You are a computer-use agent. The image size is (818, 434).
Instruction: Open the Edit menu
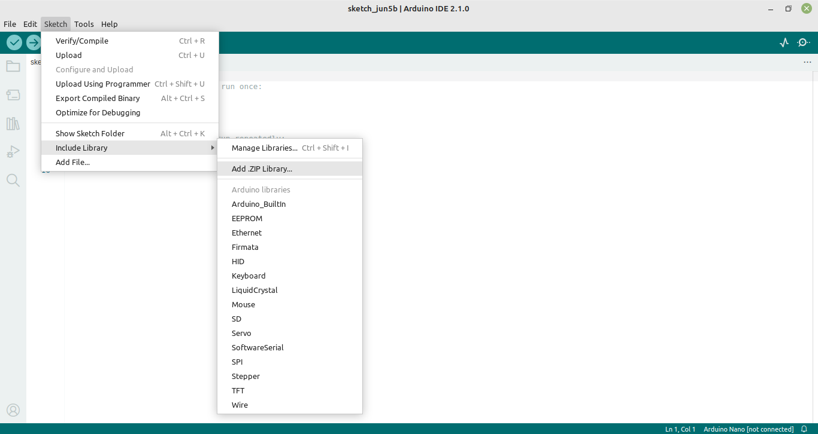[30, 24]
